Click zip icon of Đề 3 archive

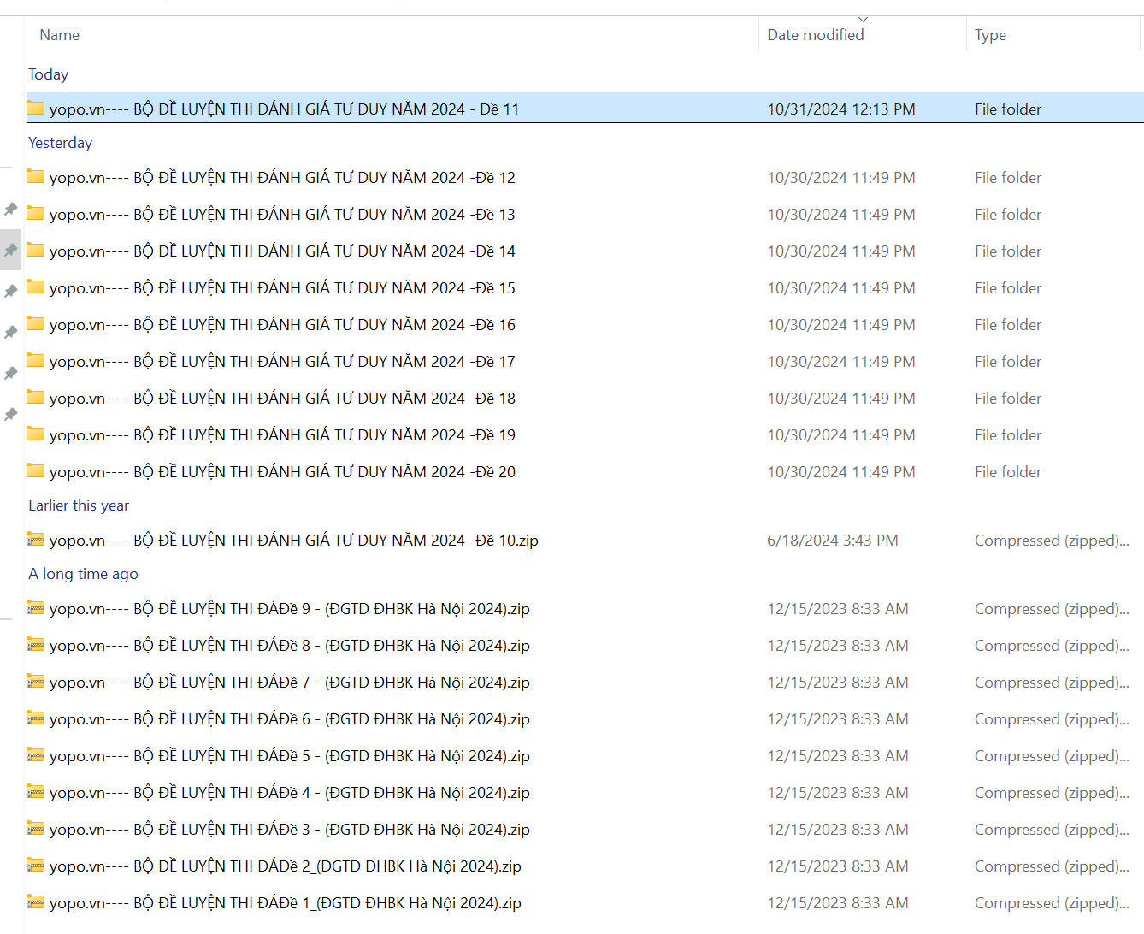tap(35, 828)
